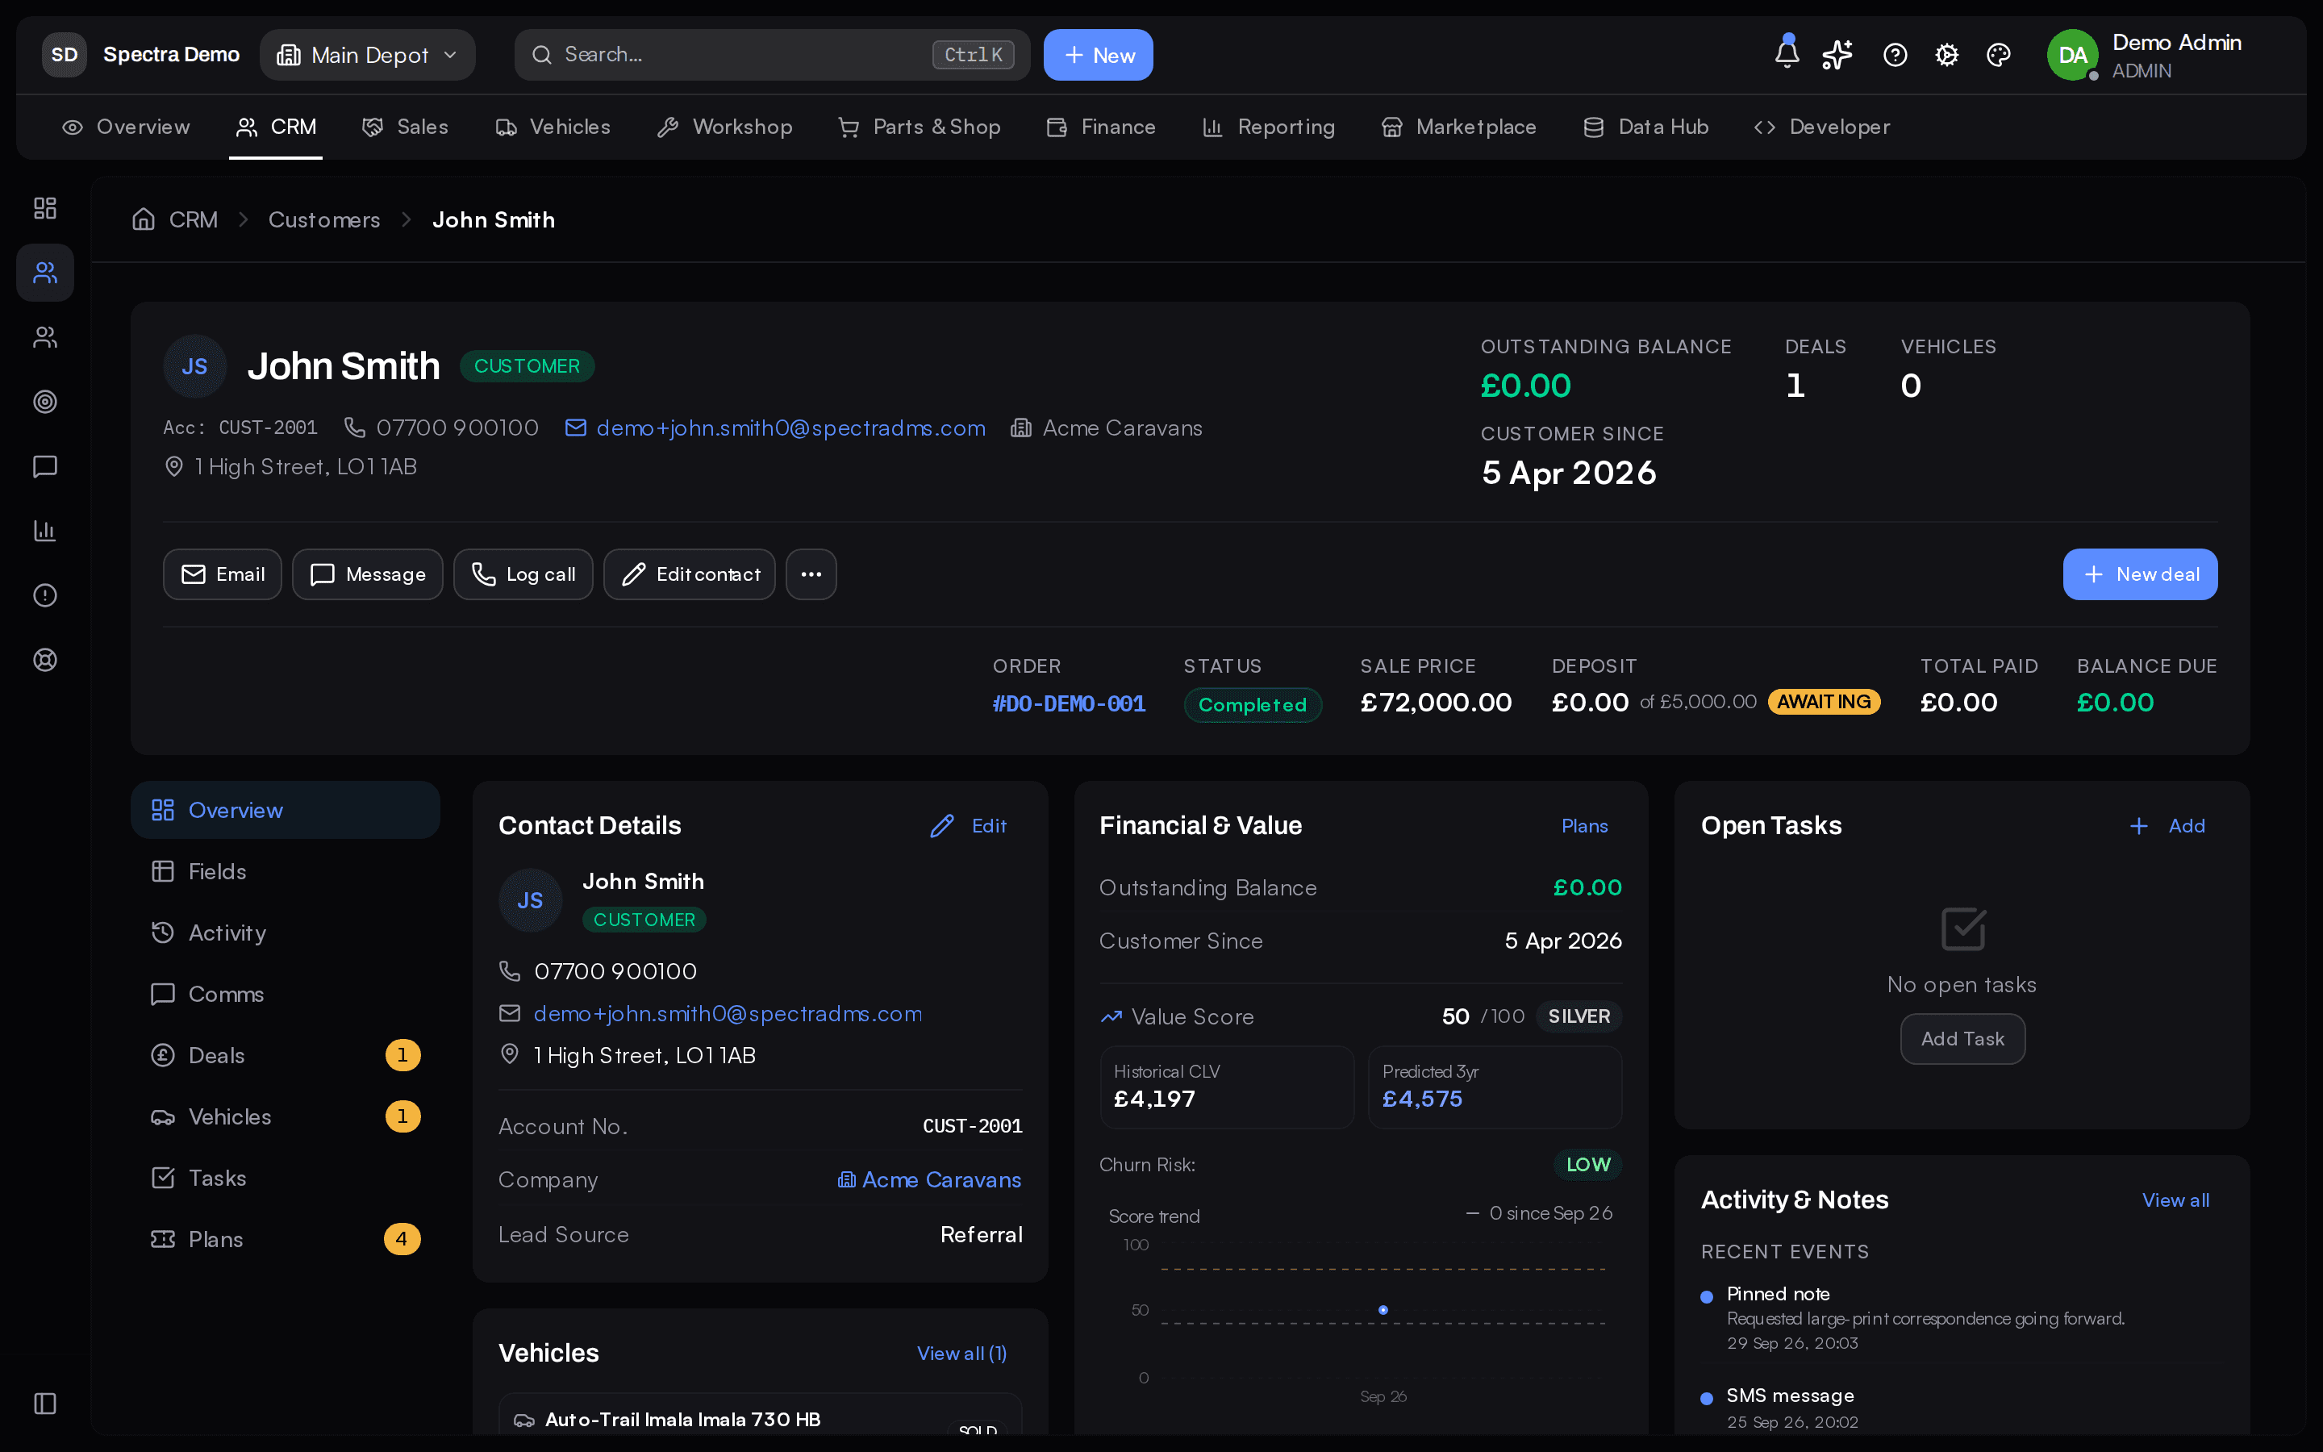Click the score trend data point
2323x1452 pixels.
(x=1383, y=1310)
